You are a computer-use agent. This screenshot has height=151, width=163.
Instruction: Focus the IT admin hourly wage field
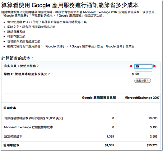tap(143, 74)
